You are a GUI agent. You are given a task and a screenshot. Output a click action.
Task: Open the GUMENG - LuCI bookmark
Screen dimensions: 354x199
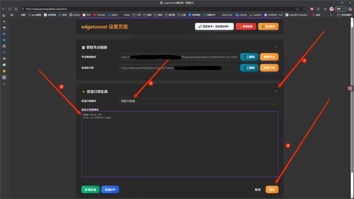click(273, 15)
